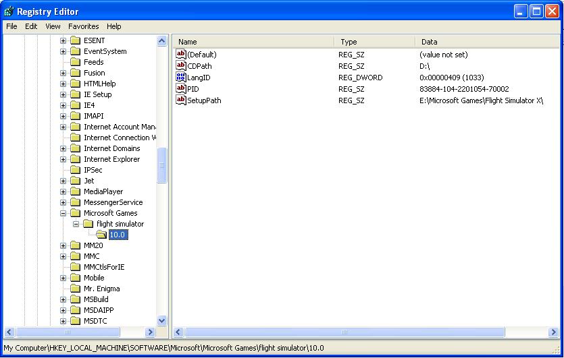Sort values by the Name column header
Screen dimensions: 564x358
253,42
